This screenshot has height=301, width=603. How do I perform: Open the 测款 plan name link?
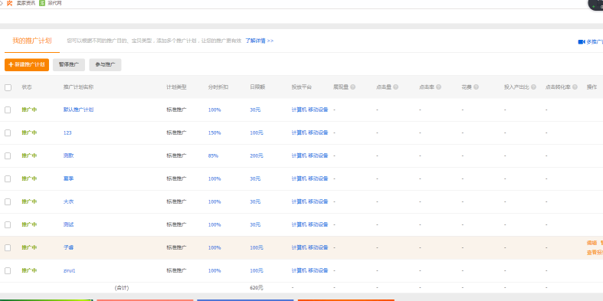(x=68, y=155)
